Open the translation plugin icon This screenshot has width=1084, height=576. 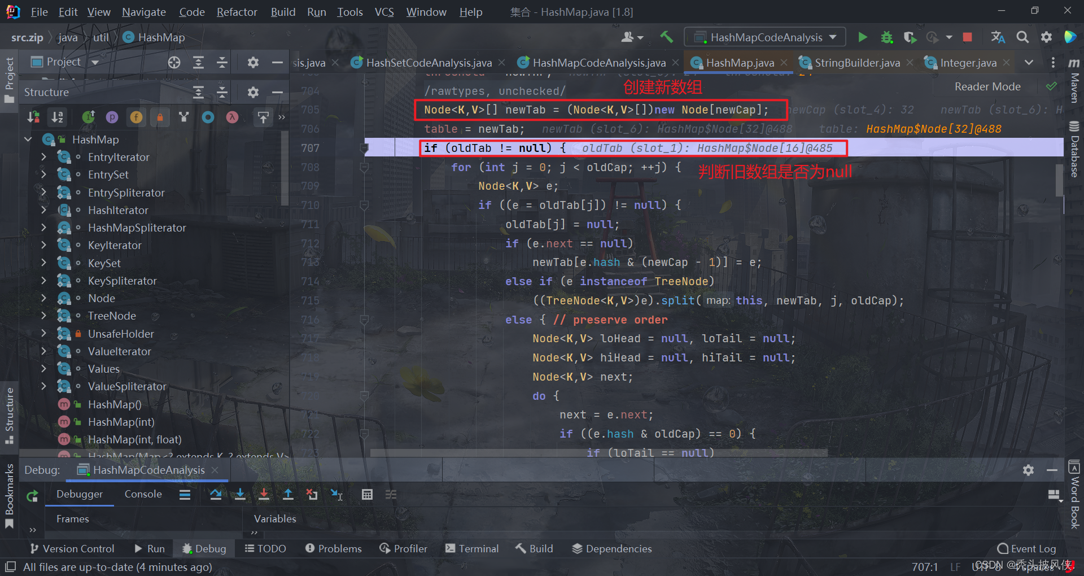click(998, 37)
